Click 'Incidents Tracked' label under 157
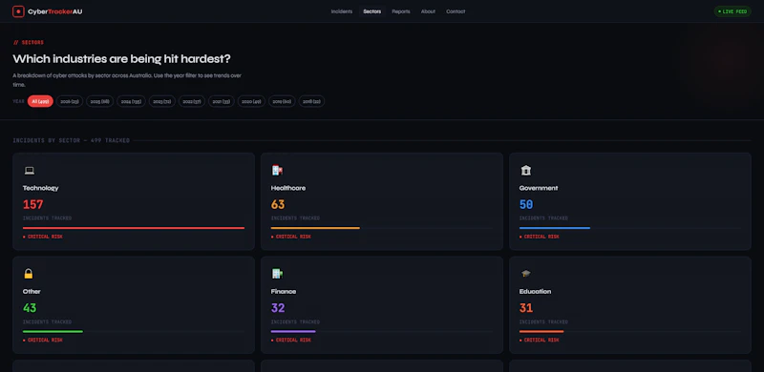 click(x=47, y=218)
